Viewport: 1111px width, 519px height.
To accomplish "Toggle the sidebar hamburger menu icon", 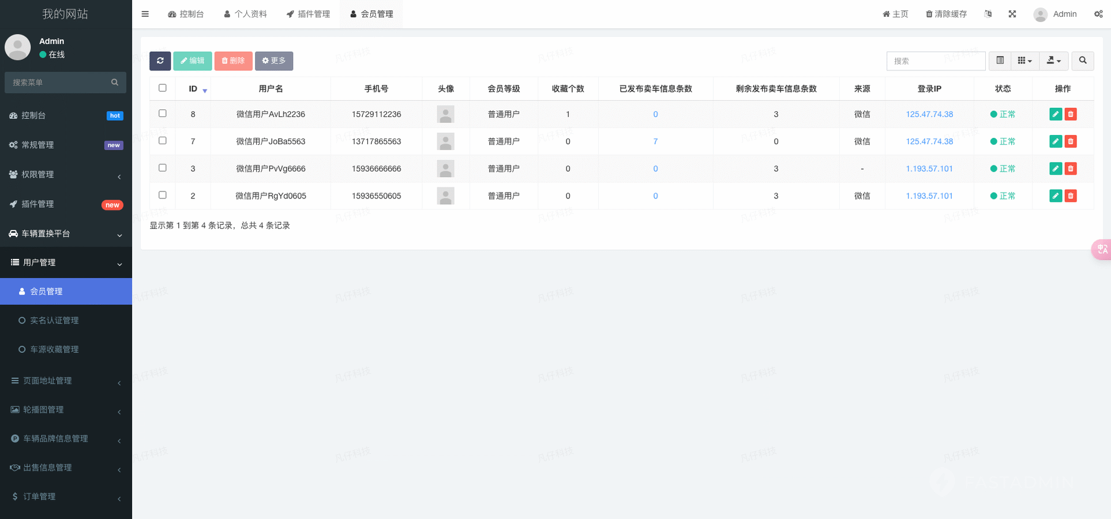I will point(145,14).
